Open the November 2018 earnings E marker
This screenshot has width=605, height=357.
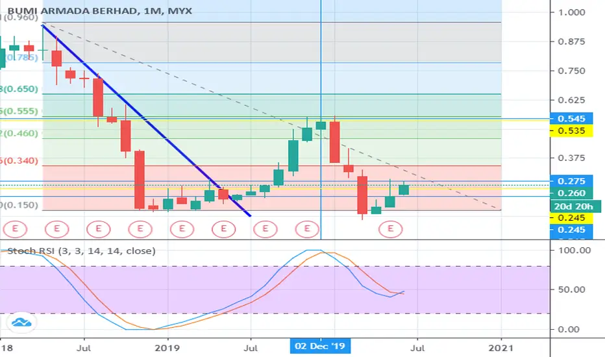140,229
